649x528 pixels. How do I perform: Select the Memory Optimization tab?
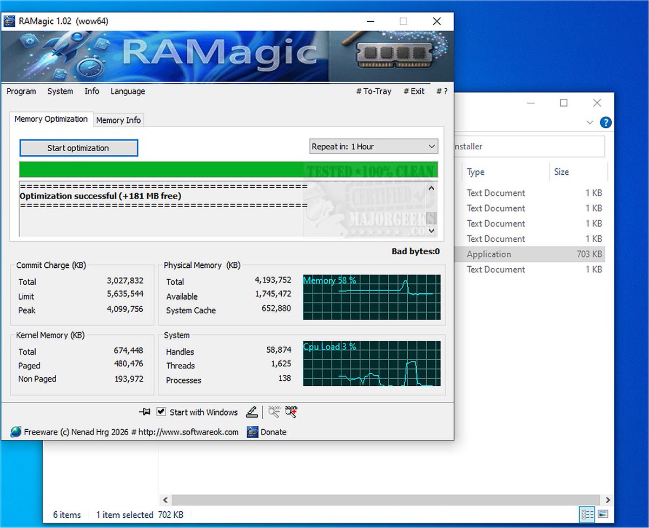[51, 119]
